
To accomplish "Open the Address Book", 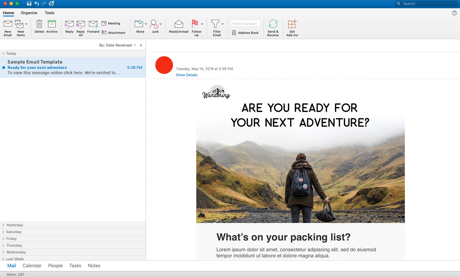I will coord(245,33).
